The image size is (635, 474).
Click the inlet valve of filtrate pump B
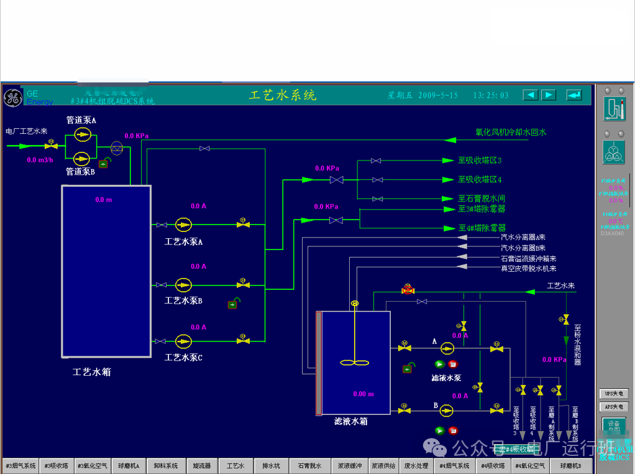point(404,409)
